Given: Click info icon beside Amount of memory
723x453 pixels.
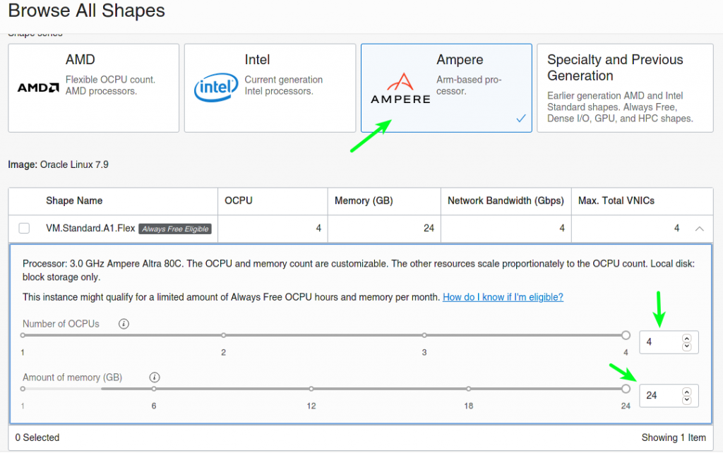Looking at the screenshot, I should [x=155, y=377].
